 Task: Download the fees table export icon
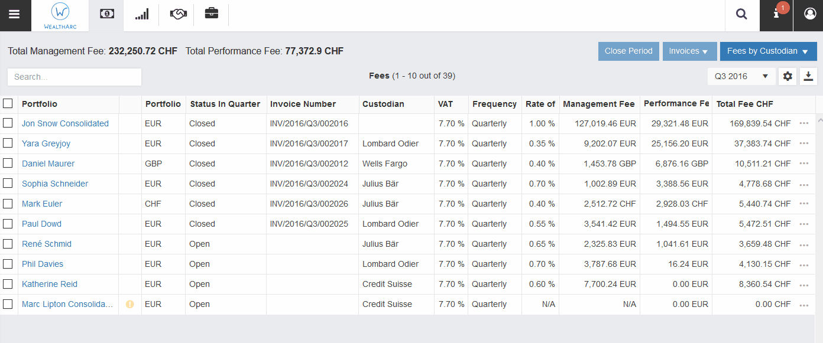[x=808, y=76]
